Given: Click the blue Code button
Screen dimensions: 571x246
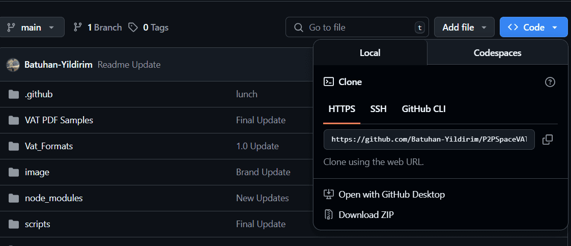Looking at the screenshot, I should tap(533, 28).
